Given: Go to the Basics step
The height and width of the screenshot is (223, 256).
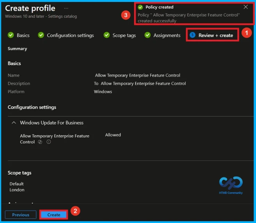Looking at the screenshot, I should 19,35.
